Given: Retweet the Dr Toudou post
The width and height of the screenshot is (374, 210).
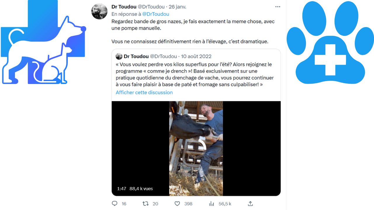Looking at the screenshot, I should coord(146,204).
